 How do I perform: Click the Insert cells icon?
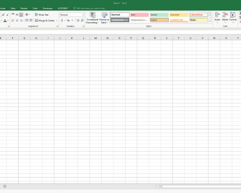point(217,15)
